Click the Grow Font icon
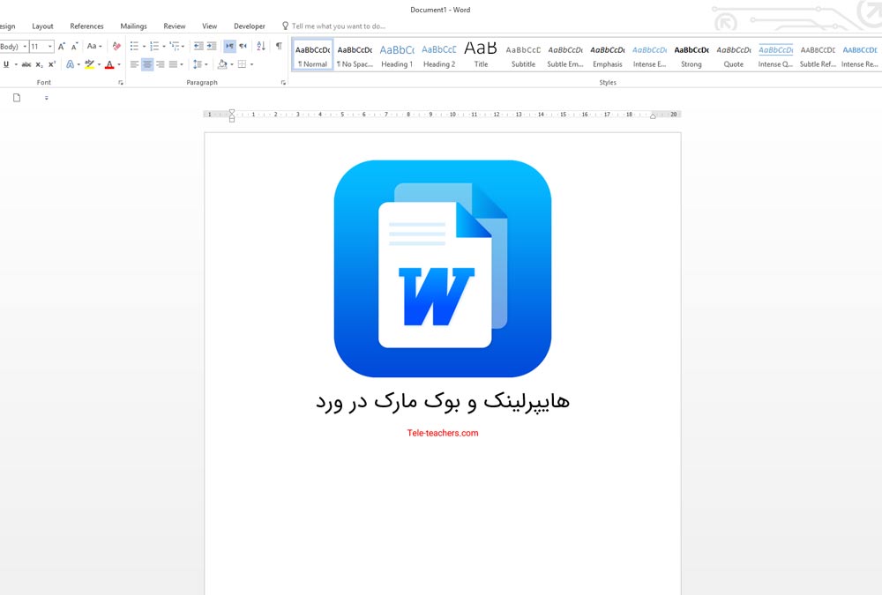Screen dimensions: 882x595 62,46
